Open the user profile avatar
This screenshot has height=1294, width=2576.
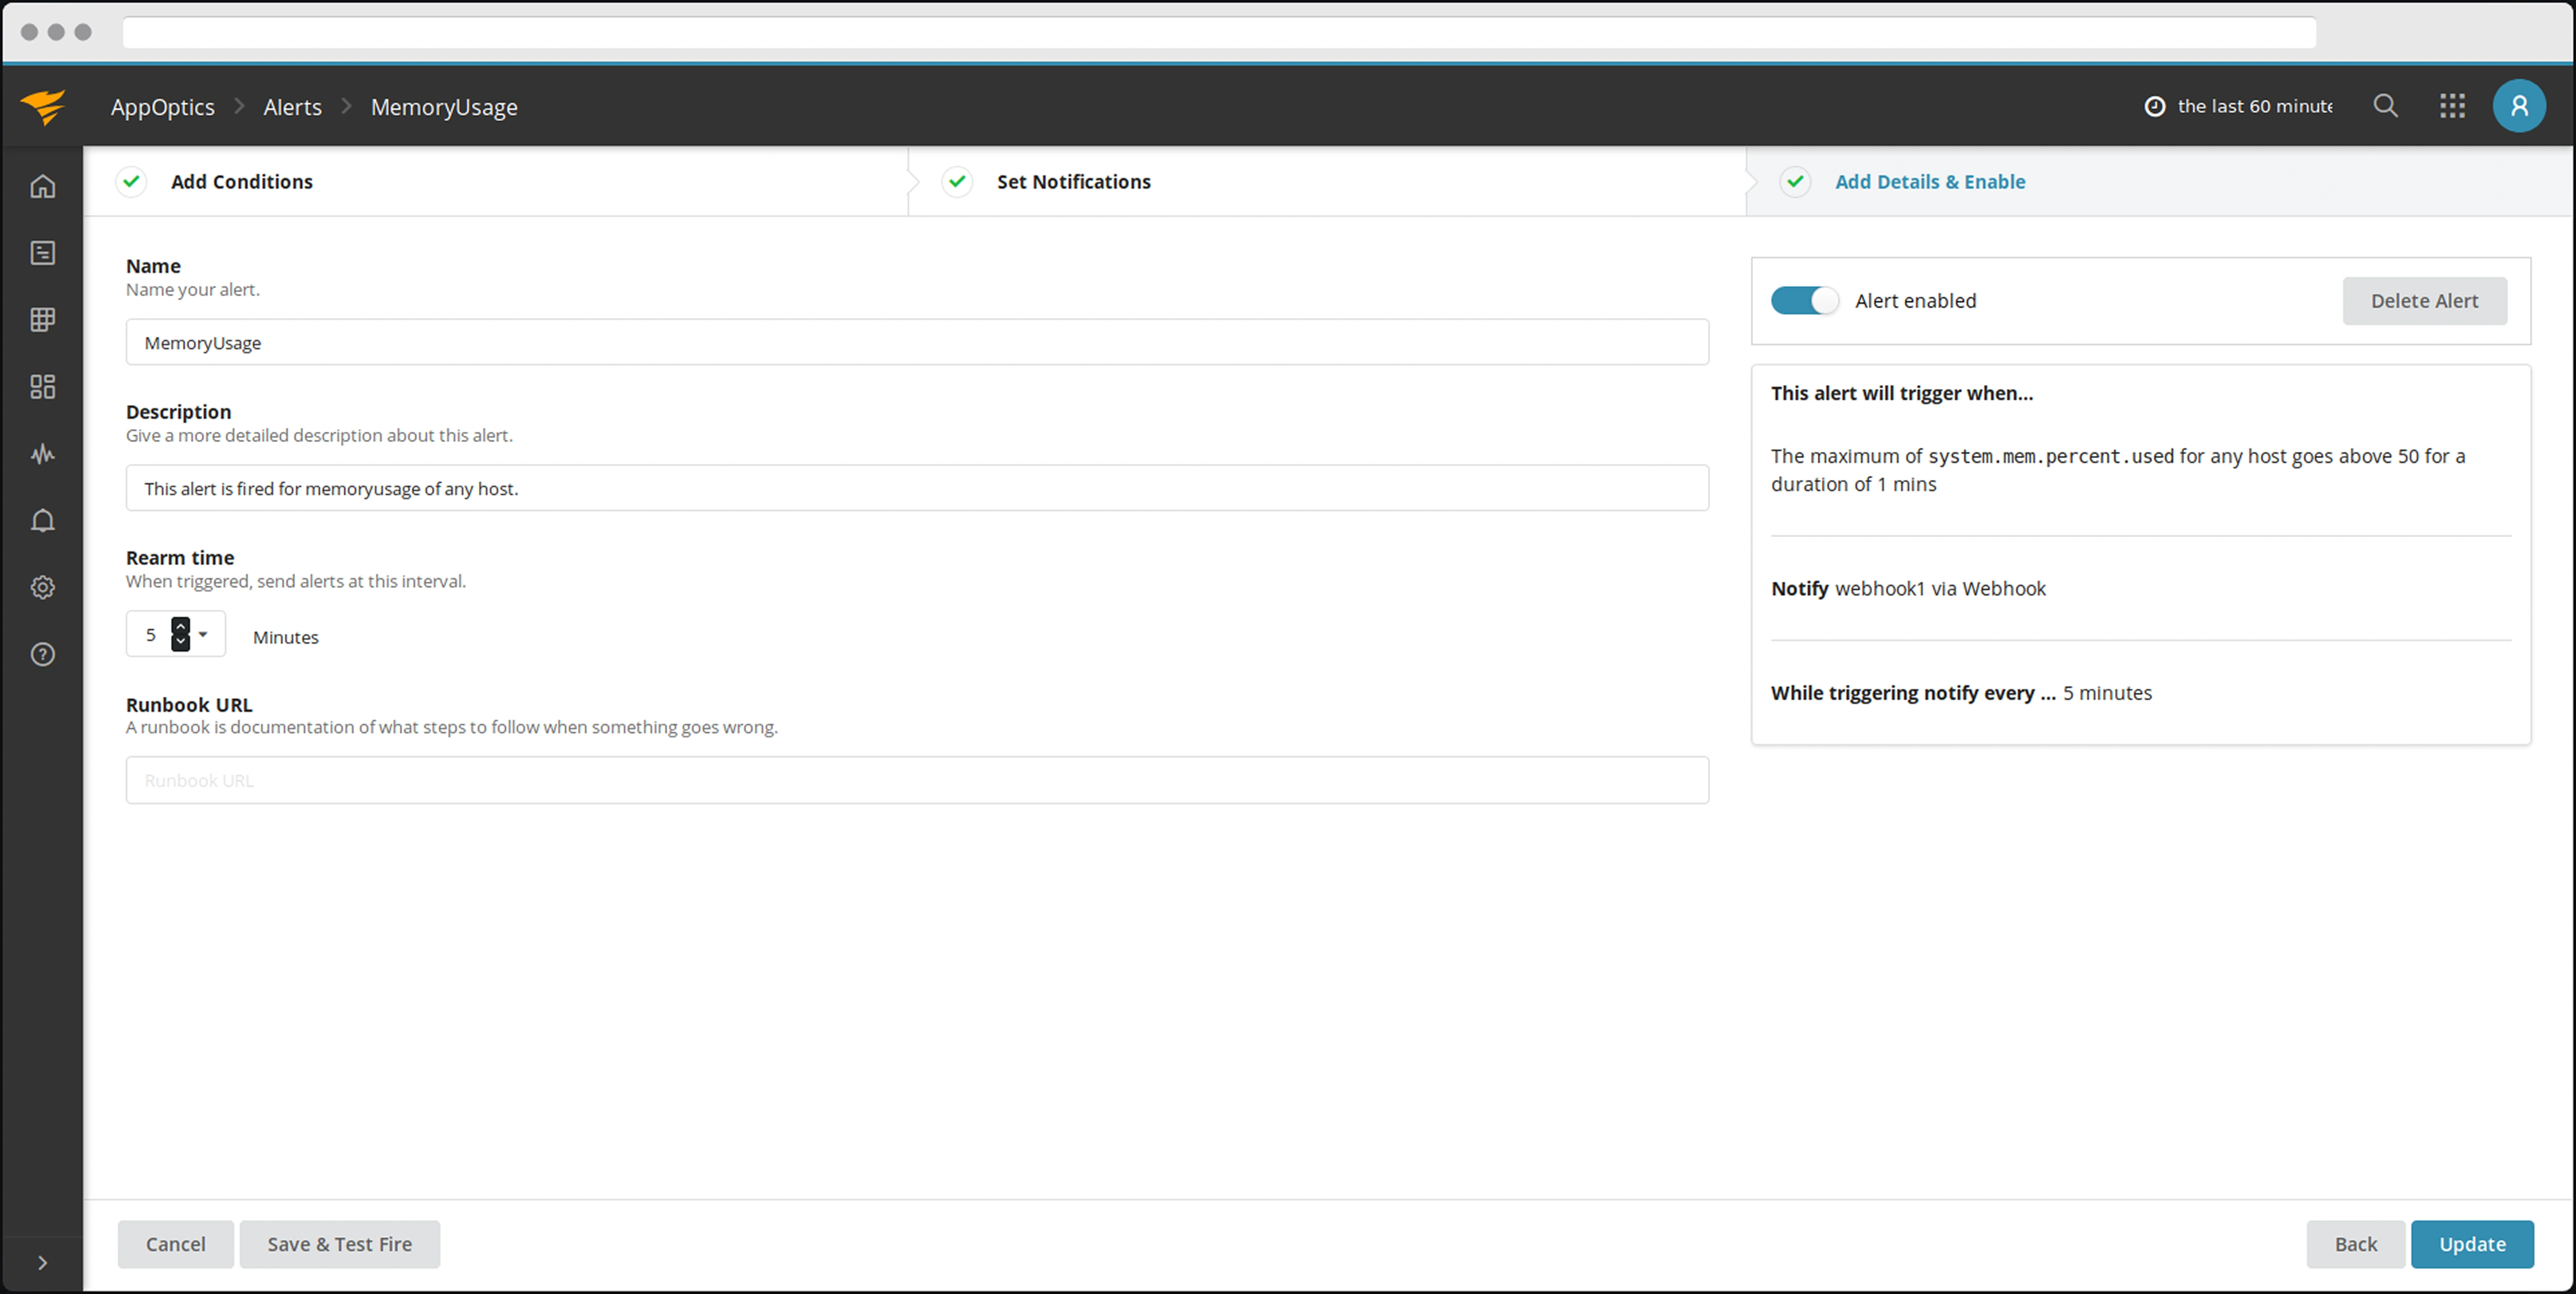tap(2518, 106)
